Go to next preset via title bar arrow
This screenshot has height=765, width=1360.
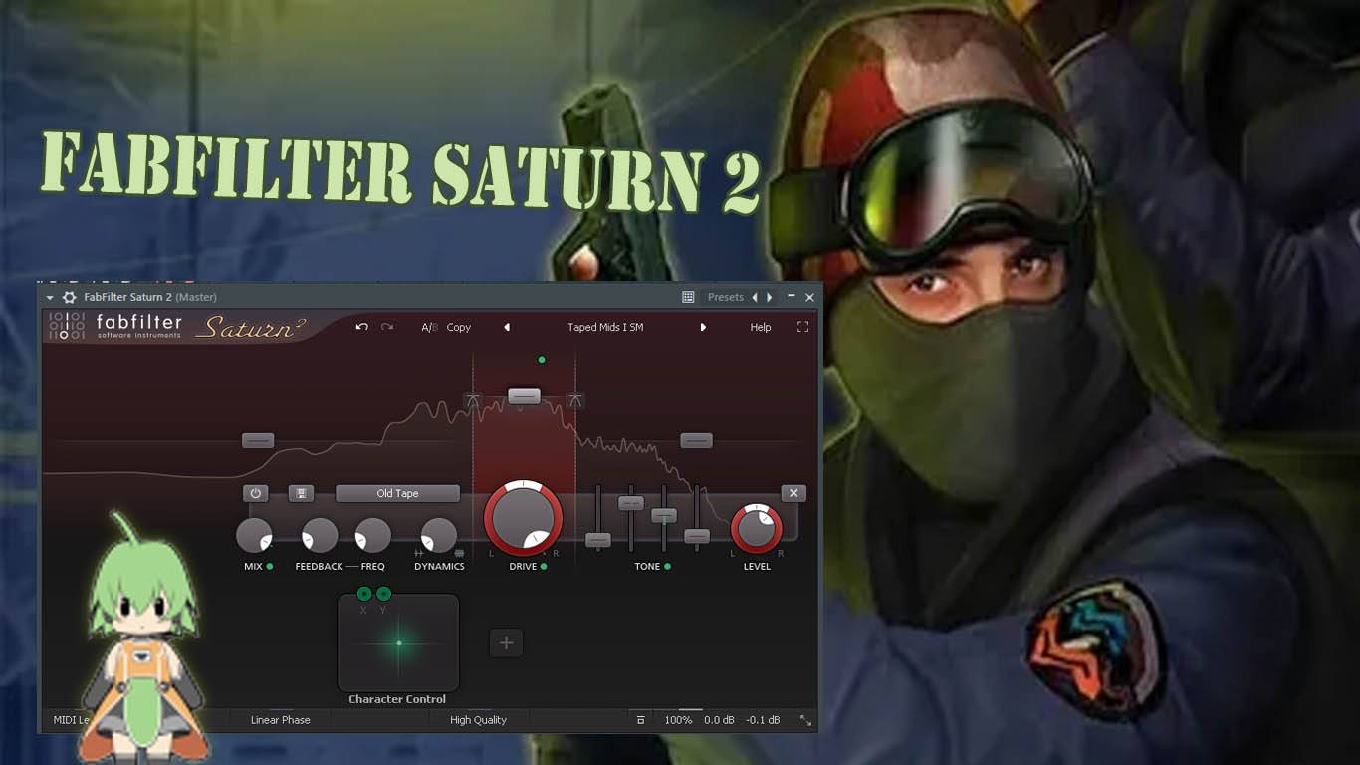coord(769,297)
